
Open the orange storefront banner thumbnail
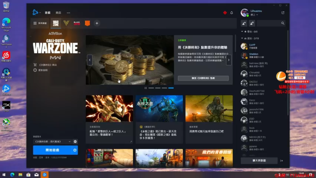(209, 158)
